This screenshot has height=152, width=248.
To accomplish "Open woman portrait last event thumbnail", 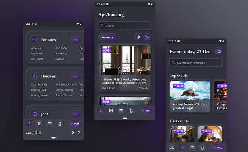I will coord(210,134).
